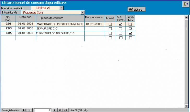Click the vertical scrollbar track
190x112 pixels.
click(x=186, y=65)
